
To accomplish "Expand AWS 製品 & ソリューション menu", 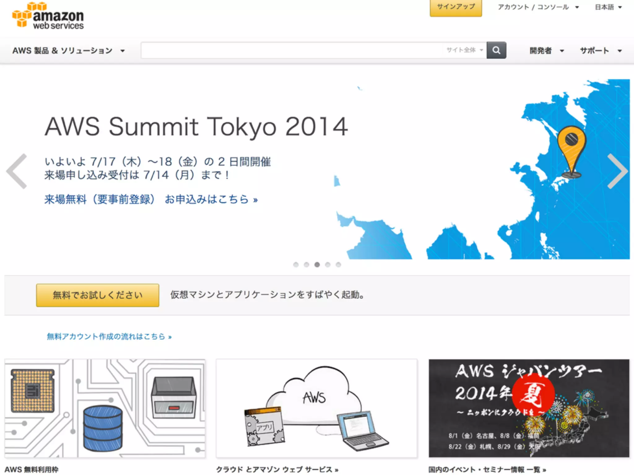I will point(68,51).
